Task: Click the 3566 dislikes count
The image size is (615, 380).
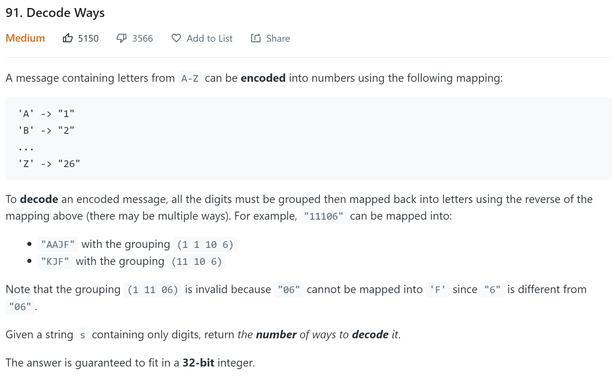Action: pyautogui.click(x=142, y=38)
